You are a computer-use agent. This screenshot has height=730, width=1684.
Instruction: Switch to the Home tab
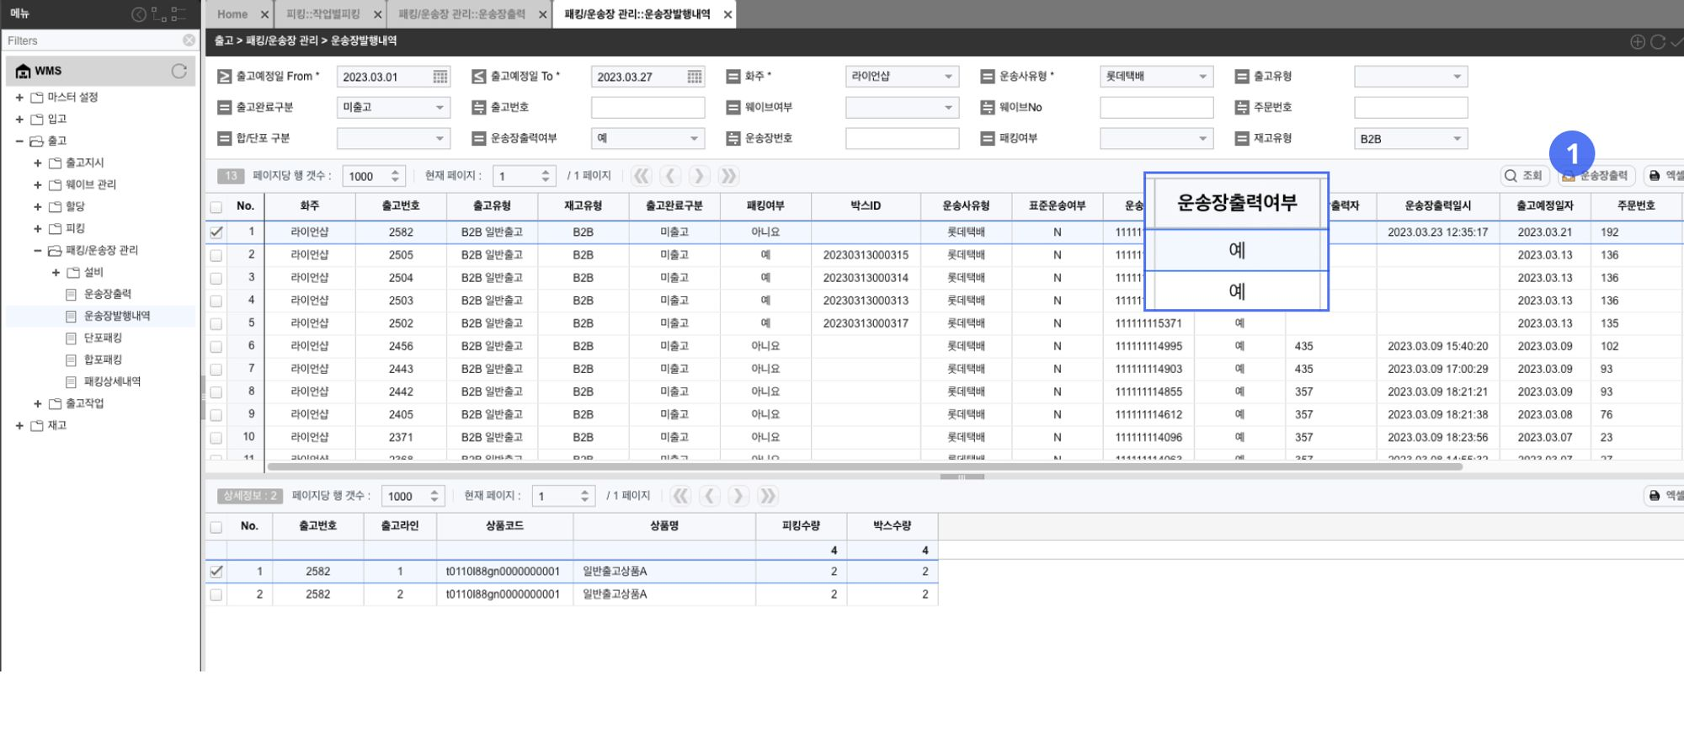(x=232, y=14)
